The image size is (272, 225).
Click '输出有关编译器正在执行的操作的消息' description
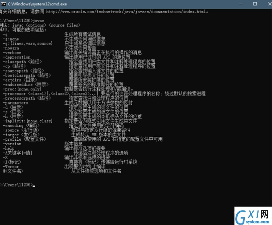[x=103, y=53]
